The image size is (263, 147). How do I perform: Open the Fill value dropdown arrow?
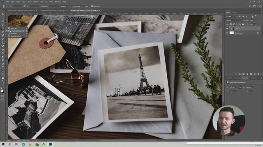(255, 24)
